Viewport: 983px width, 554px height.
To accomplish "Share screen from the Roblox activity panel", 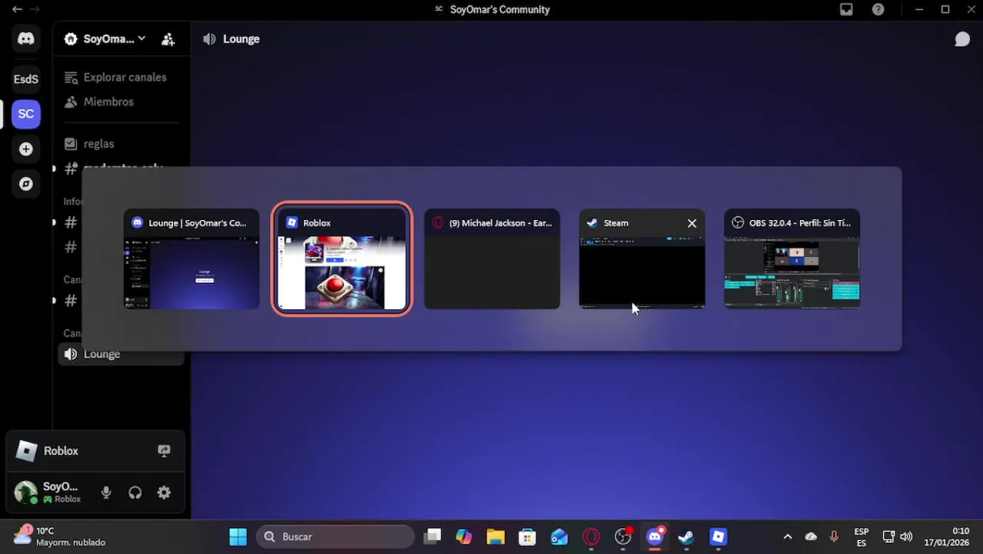I will coord(164,451).
